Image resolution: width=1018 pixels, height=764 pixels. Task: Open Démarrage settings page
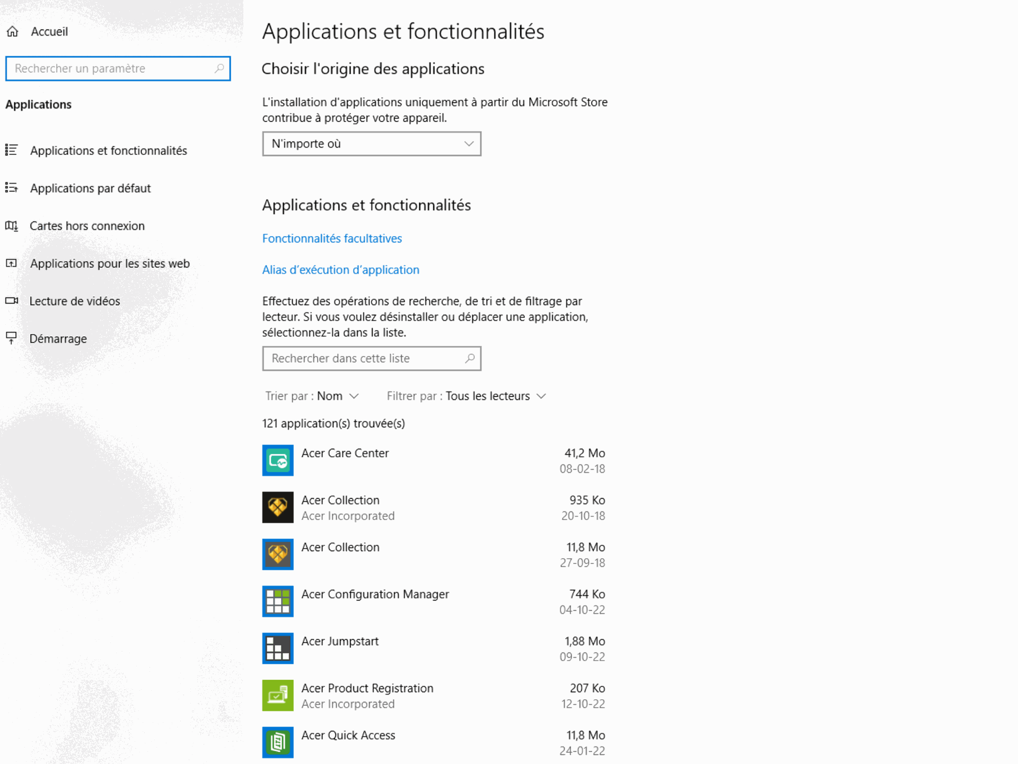coord(58,339)
